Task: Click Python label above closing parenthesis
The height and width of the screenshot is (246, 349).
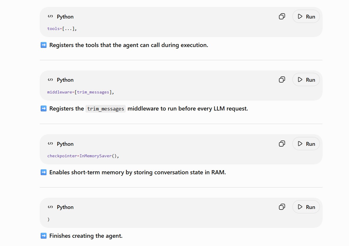Action: pos(65,207)
